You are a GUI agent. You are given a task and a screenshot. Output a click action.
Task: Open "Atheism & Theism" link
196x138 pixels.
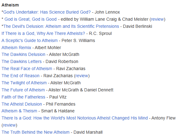(19, 111)
